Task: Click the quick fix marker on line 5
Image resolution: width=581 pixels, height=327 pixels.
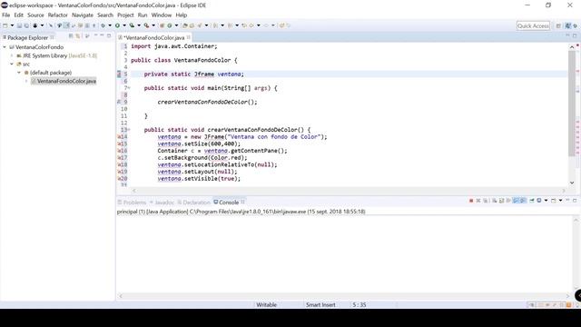Action: pyautogui.click(x=119, y=74)
